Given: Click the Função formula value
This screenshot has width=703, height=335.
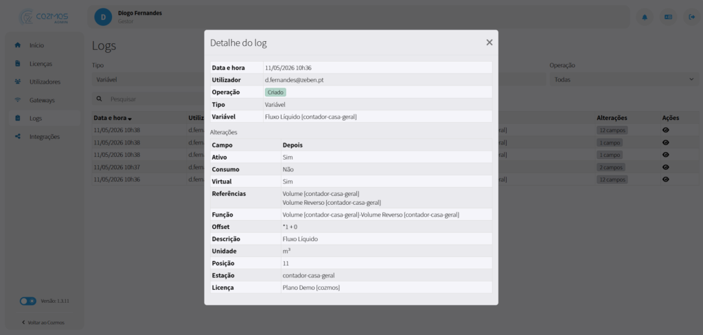Looking at the screenshot, I should pos(371,214).
